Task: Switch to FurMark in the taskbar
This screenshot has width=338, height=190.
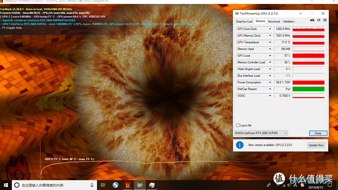Action: click(128, 185)
